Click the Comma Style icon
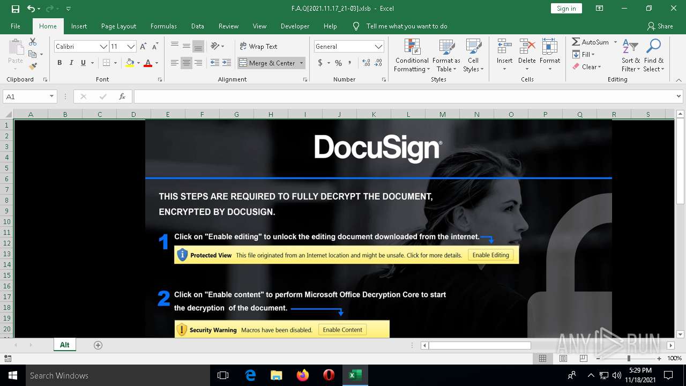 [x=350, y=63]
